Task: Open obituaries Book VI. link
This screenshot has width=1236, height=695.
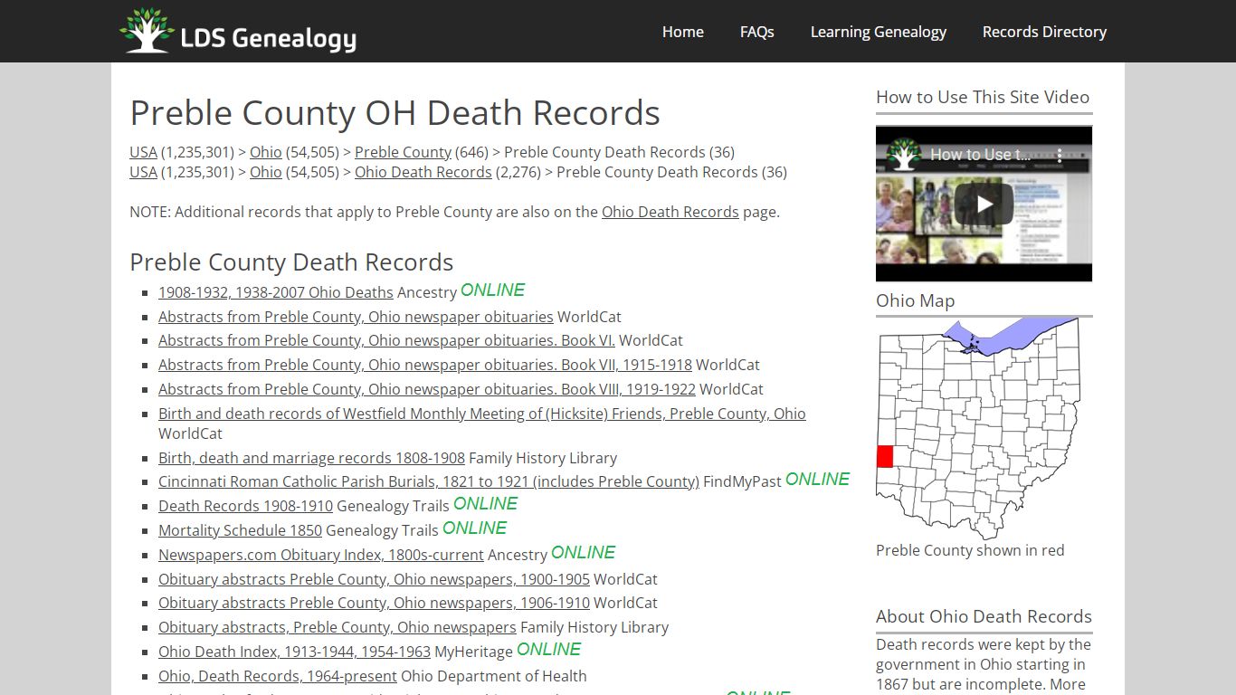Action: (386, 340)
